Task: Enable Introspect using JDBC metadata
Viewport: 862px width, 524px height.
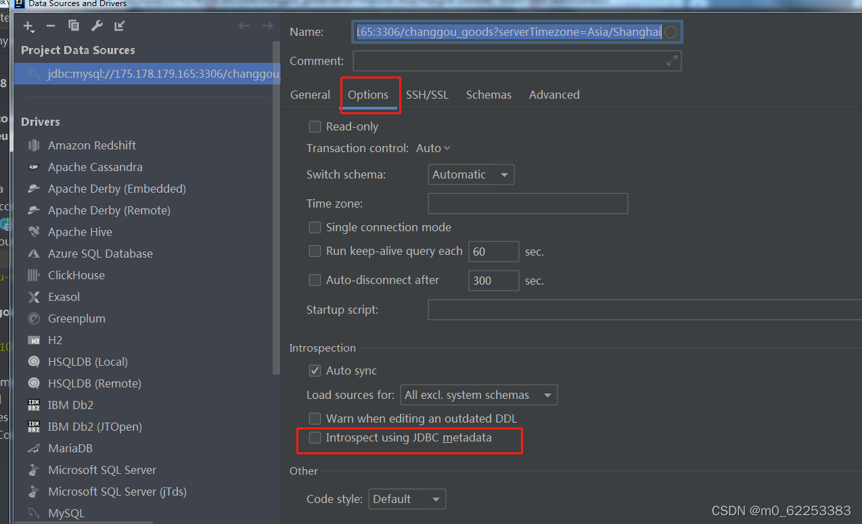Action: coord(315,437)
